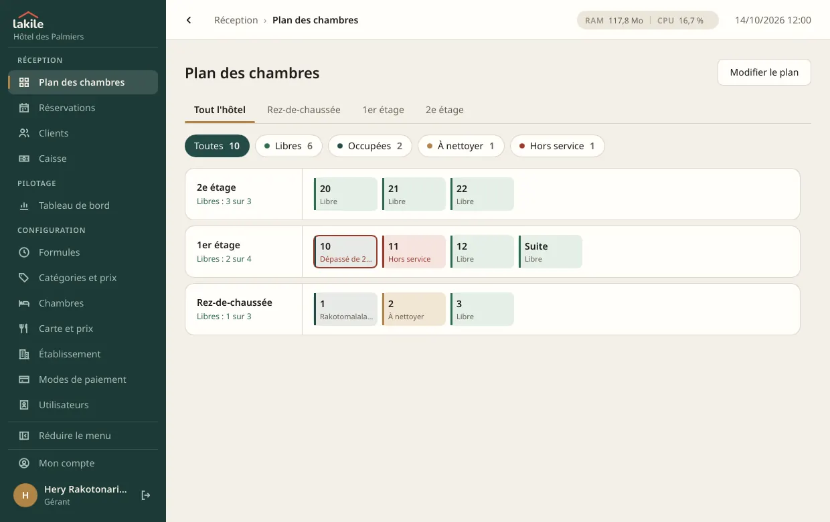Click the Formules clock icon

coord(24,252)
